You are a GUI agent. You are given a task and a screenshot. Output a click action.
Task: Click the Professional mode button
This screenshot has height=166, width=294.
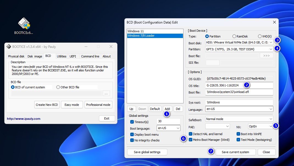coord(98,105)
